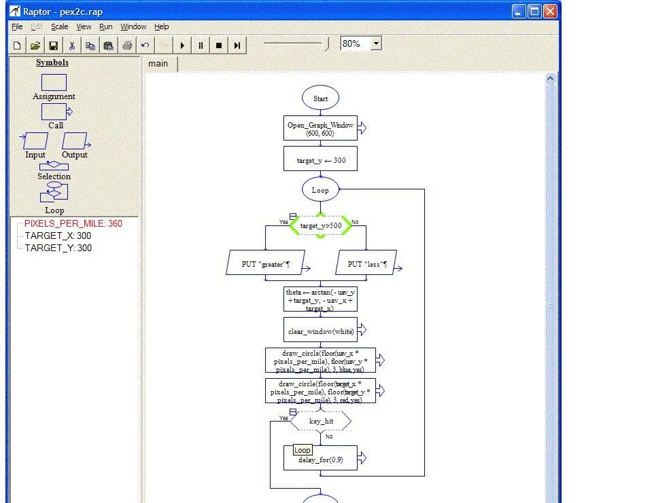The height and width of the screenshot is (503, 654).
Task: Select draw_circle blue uav call box
Action: point(320,360)
